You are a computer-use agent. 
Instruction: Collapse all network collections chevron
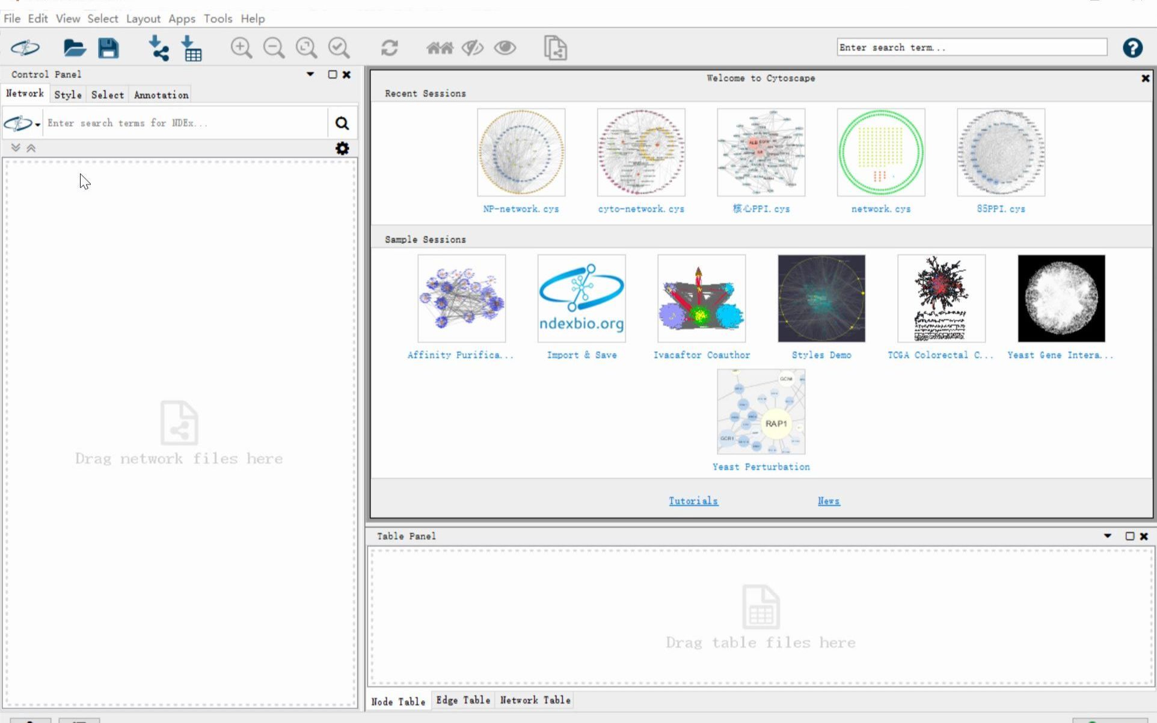coord(31,148)
